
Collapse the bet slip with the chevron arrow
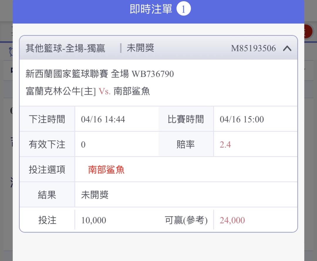pos(287,48)
